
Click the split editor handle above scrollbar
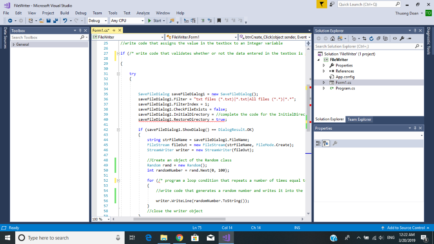click(x=309, y=44)
